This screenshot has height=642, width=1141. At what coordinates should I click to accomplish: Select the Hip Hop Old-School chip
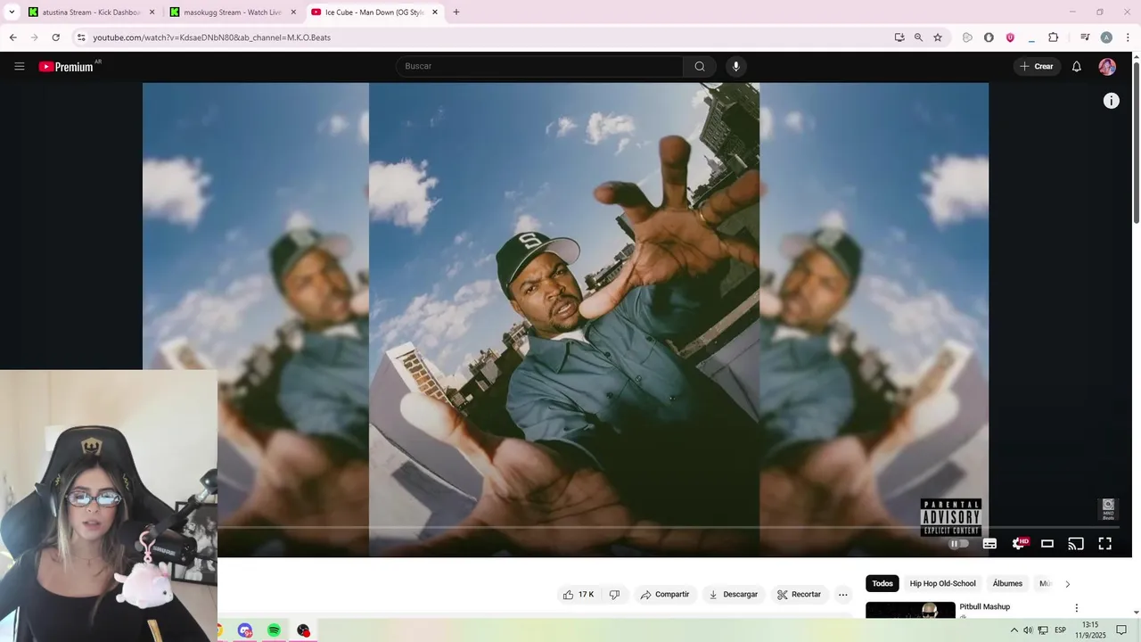pyautogui.click(x=942, y=584)
